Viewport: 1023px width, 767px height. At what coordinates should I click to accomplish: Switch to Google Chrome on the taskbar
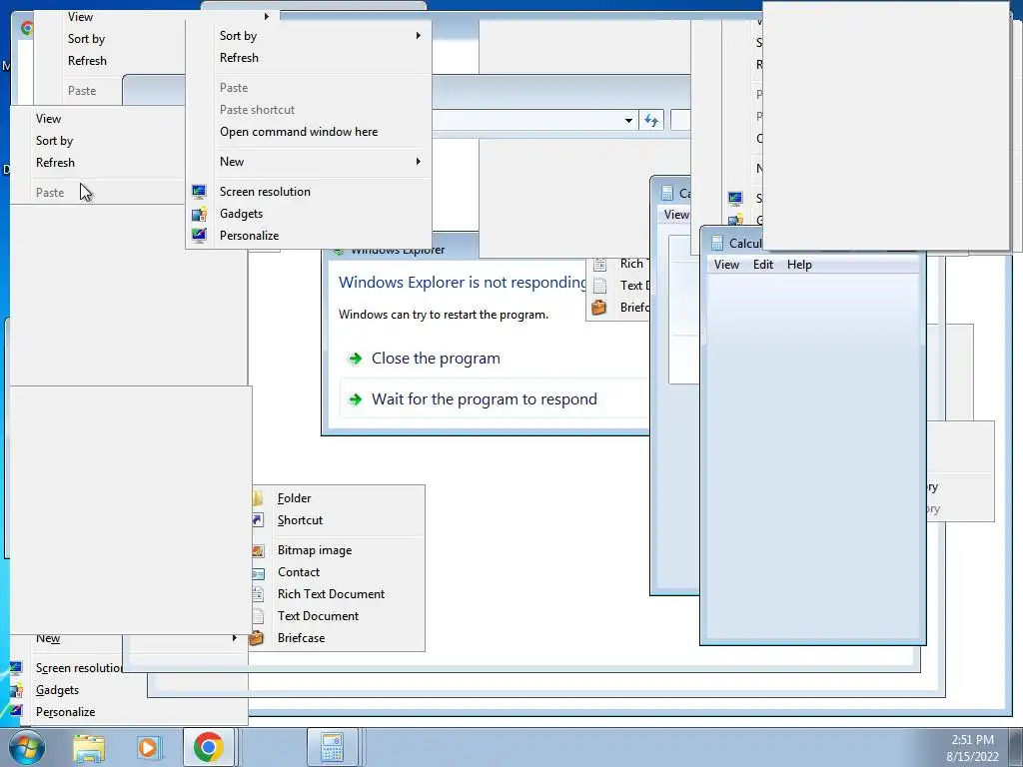208,747
